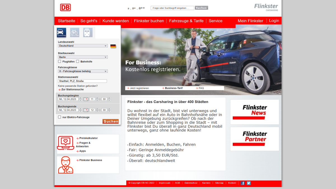Image resolution: width=336 pixels, height=189 pixels.
Task: Open the Landauswahl dropdown set to Deutschland
Action: pyautogui.click(x=83, y=46)
